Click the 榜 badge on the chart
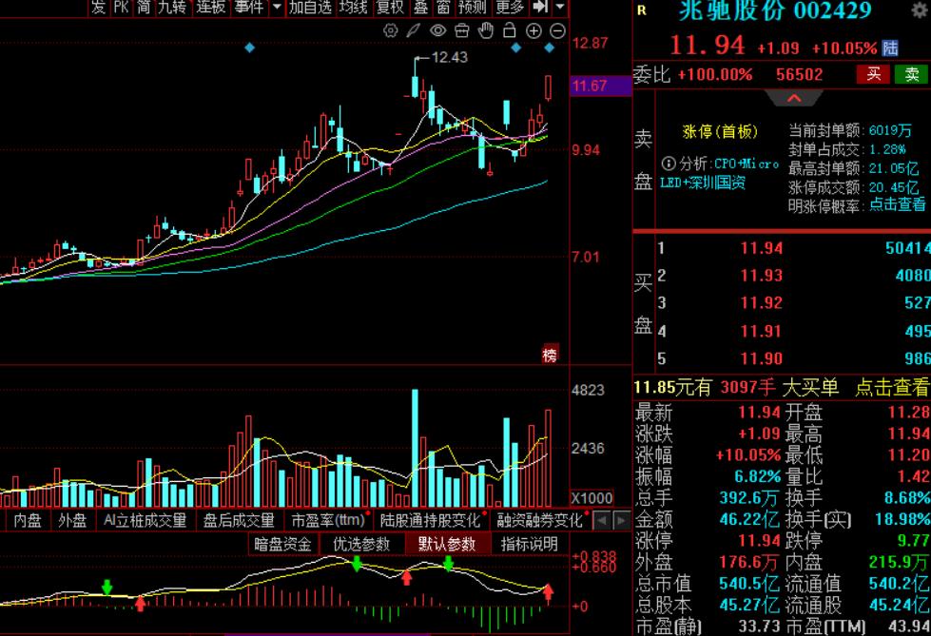931x636 pixels. point(550,355)
